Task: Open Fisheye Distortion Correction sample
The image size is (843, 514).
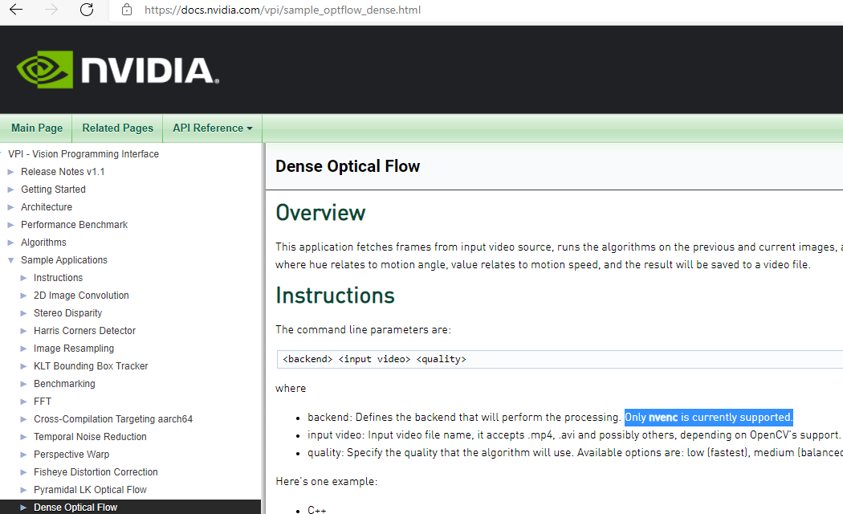Action: (x=96, y=472)
